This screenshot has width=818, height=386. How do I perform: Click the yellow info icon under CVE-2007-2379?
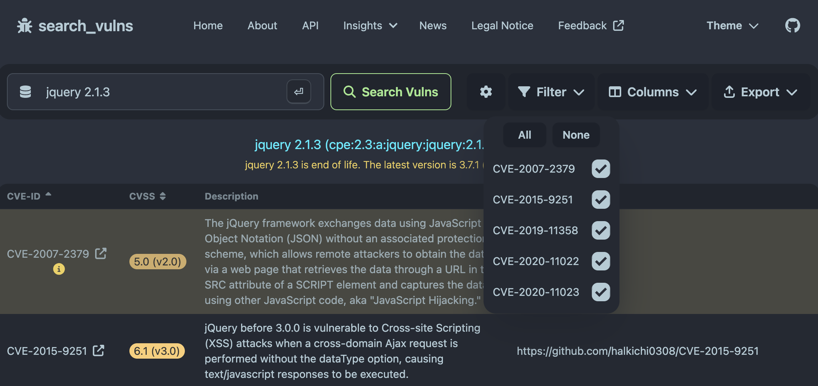tap(59, 269)
